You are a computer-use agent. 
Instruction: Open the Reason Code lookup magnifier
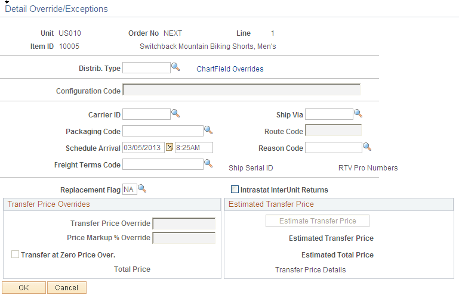[367, 147]
